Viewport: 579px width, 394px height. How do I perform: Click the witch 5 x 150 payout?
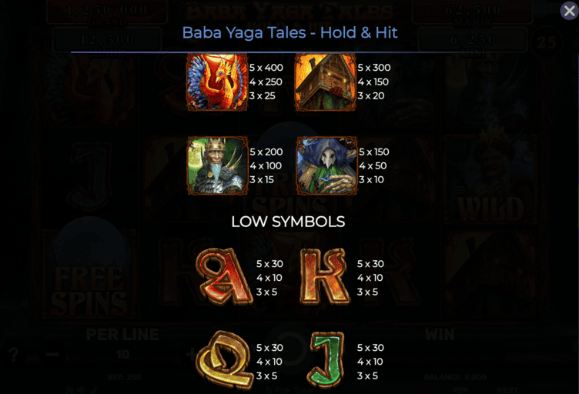pyautogui.click(x=373, y=152)
